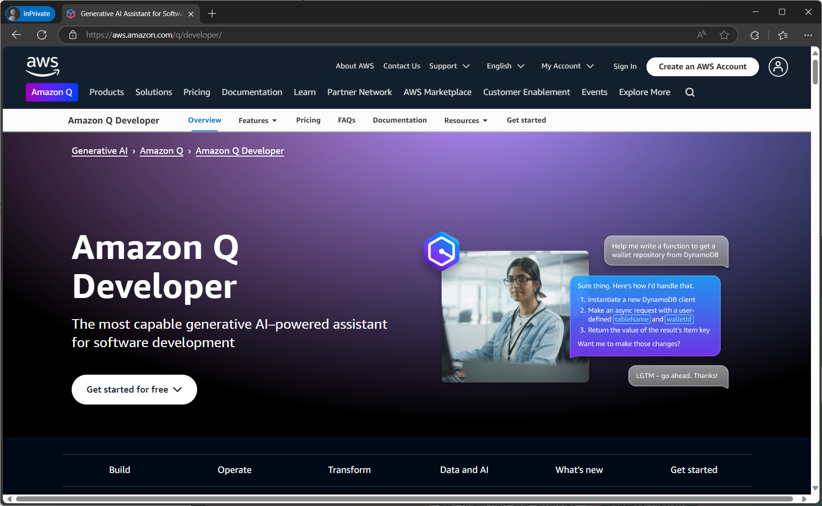This screenshot has height=506, width=822.
Task: Click the Sign In link
Action: click(x=625, y=67)
